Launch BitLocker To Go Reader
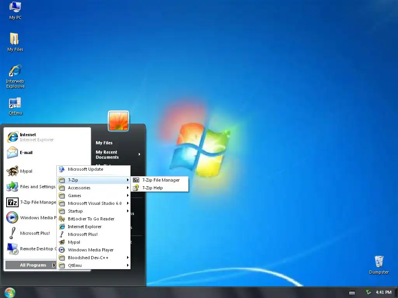The width and height of the screenshot is (398, 298). coord(93,219)
